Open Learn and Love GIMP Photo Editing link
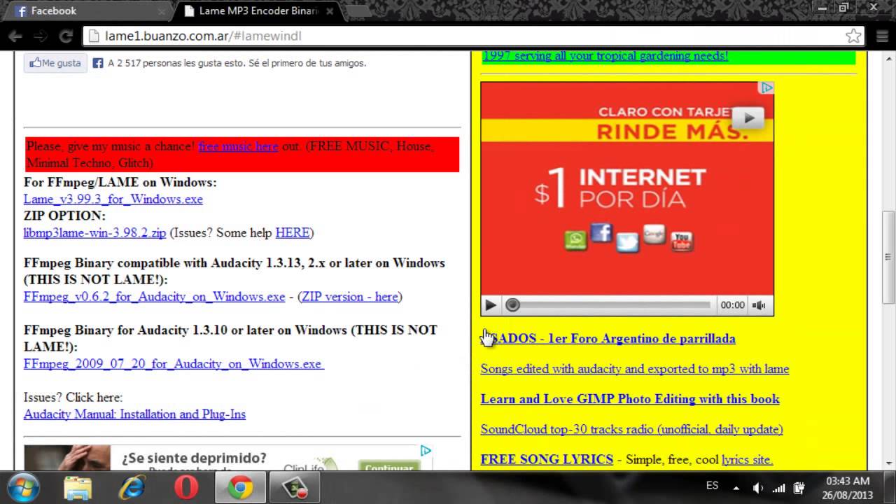The image size is (896, 504). click(x=630, y=398)
